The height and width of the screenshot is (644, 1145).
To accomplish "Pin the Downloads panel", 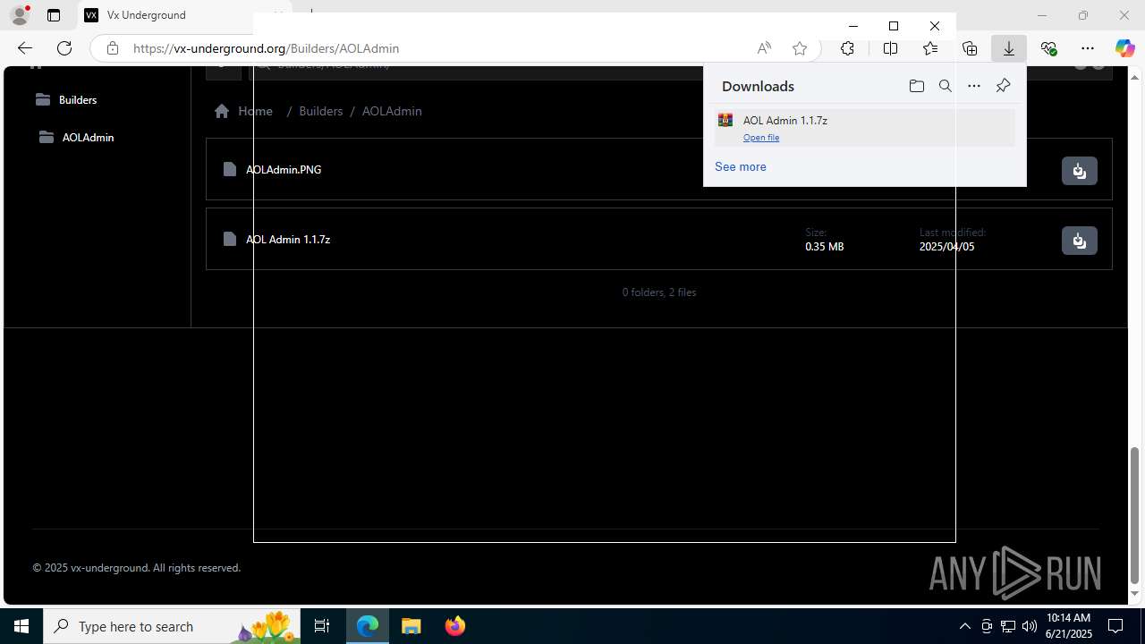I will [x=1003, y=86].
